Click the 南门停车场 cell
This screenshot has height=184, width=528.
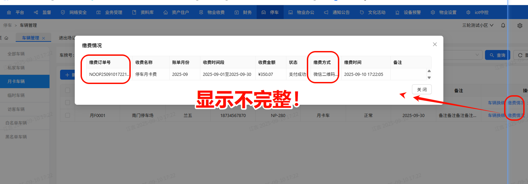tap(143, 115)
